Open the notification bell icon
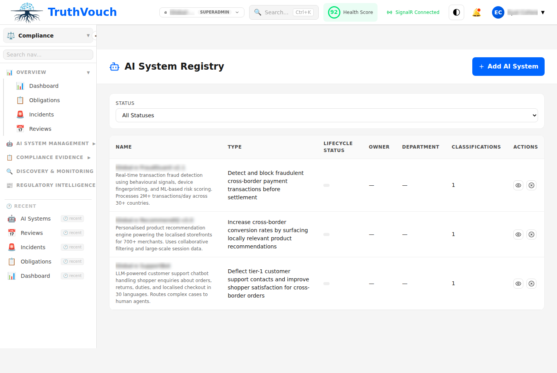 [477, 12]
